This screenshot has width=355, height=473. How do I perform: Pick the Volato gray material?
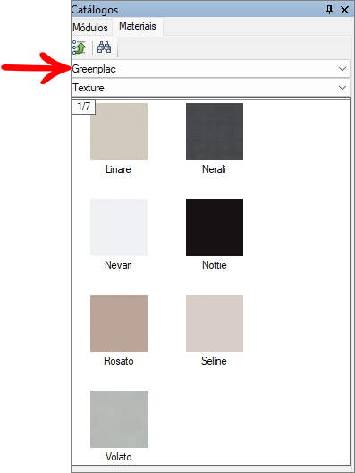point(119,419)
